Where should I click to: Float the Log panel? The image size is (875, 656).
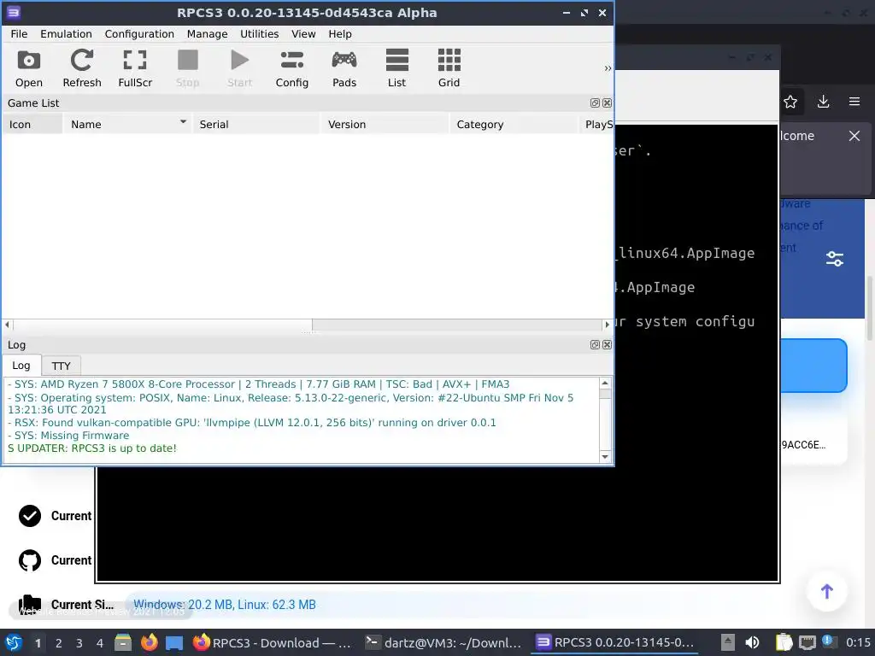pos(595,345)
